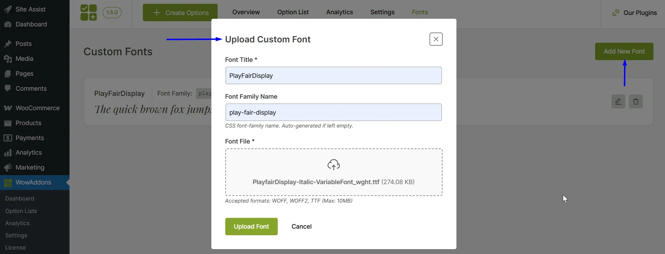The image size is (665, 254).
Task: Click the PlayfairDisplay-Italic-VariableFont_wght.ttf file name
Action: point(316,182)
